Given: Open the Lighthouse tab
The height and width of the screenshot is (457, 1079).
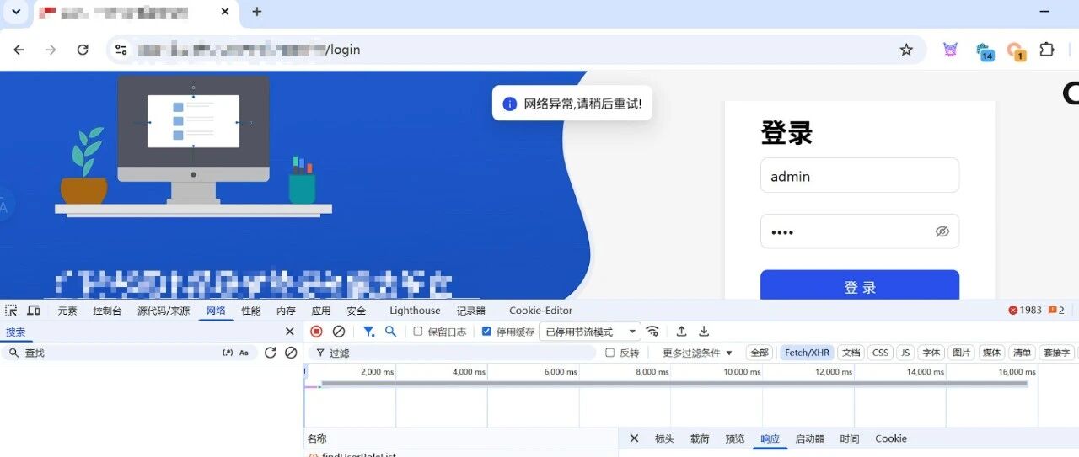Looking at the screenshot, I should pos(415,311).
